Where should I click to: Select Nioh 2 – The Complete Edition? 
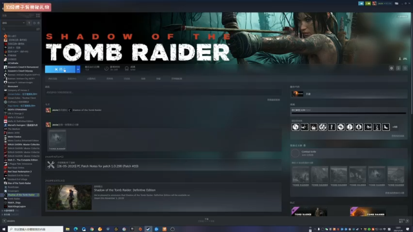pos(23,160)
